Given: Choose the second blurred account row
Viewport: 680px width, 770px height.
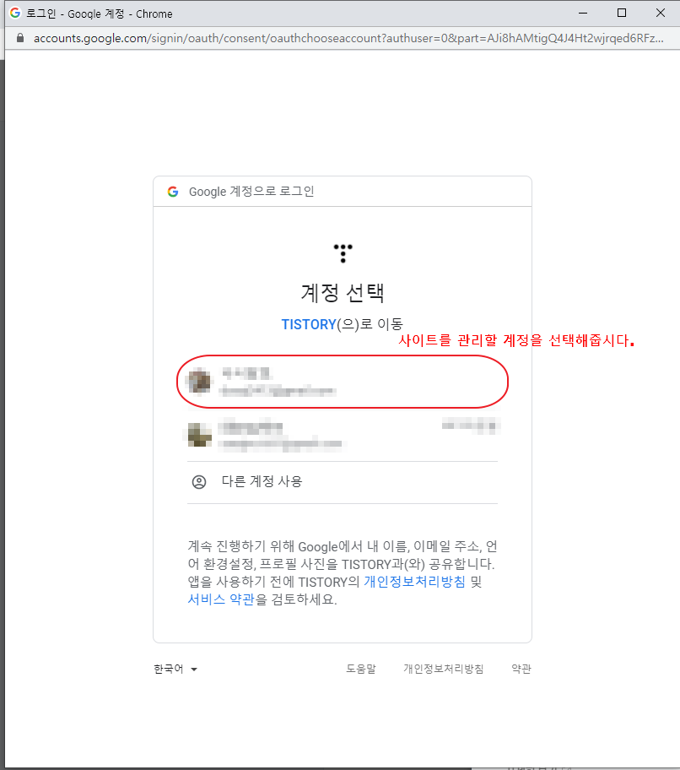Looking at the screenshot, I should tap(343, 435).
